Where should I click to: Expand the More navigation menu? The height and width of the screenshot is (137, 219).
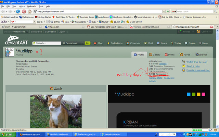pos(203,43)
